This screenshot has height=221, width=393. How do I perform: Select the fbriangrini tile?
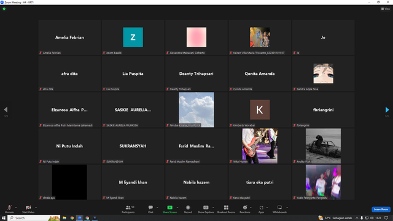tap(324, 110)
